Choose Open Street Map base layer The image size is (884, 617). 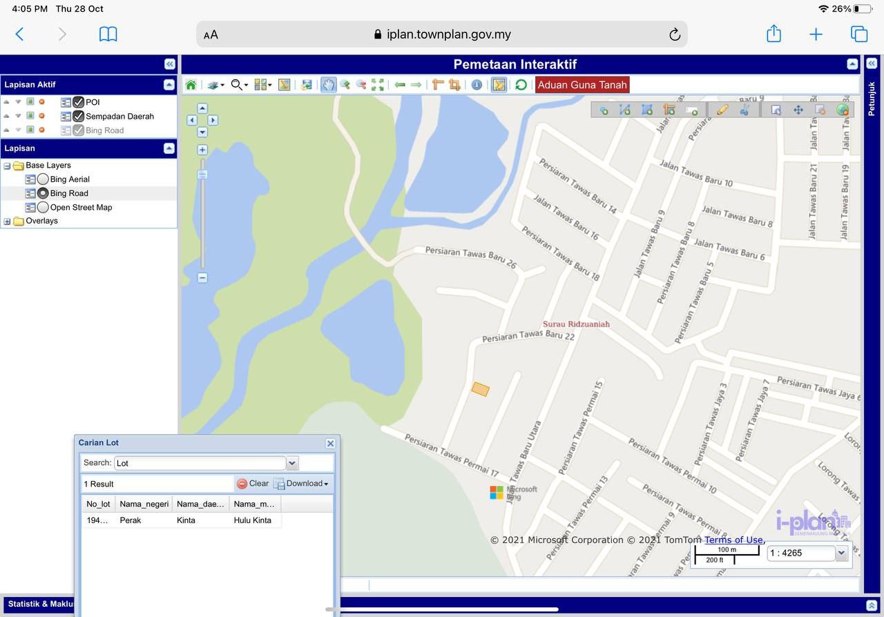click(43, 207)
